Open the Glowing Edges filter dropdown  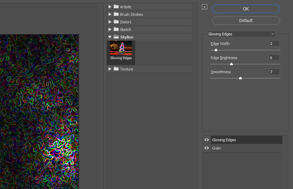[241, 34]
